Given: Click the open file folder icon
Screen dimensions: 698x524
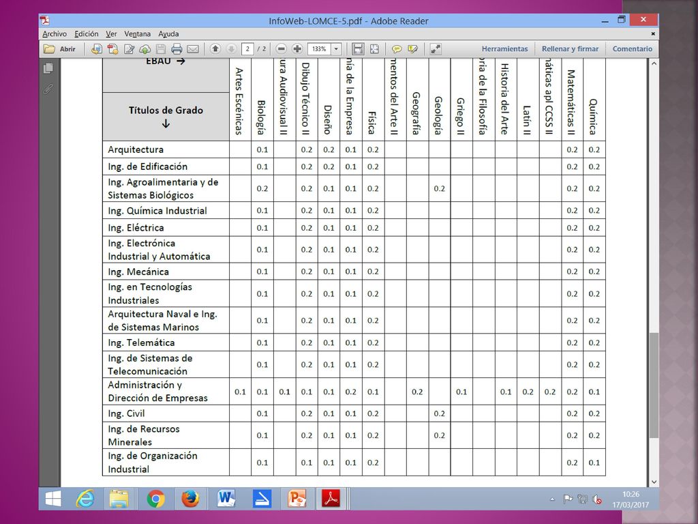Looking at the screenshot, I should tap(49, 49).
